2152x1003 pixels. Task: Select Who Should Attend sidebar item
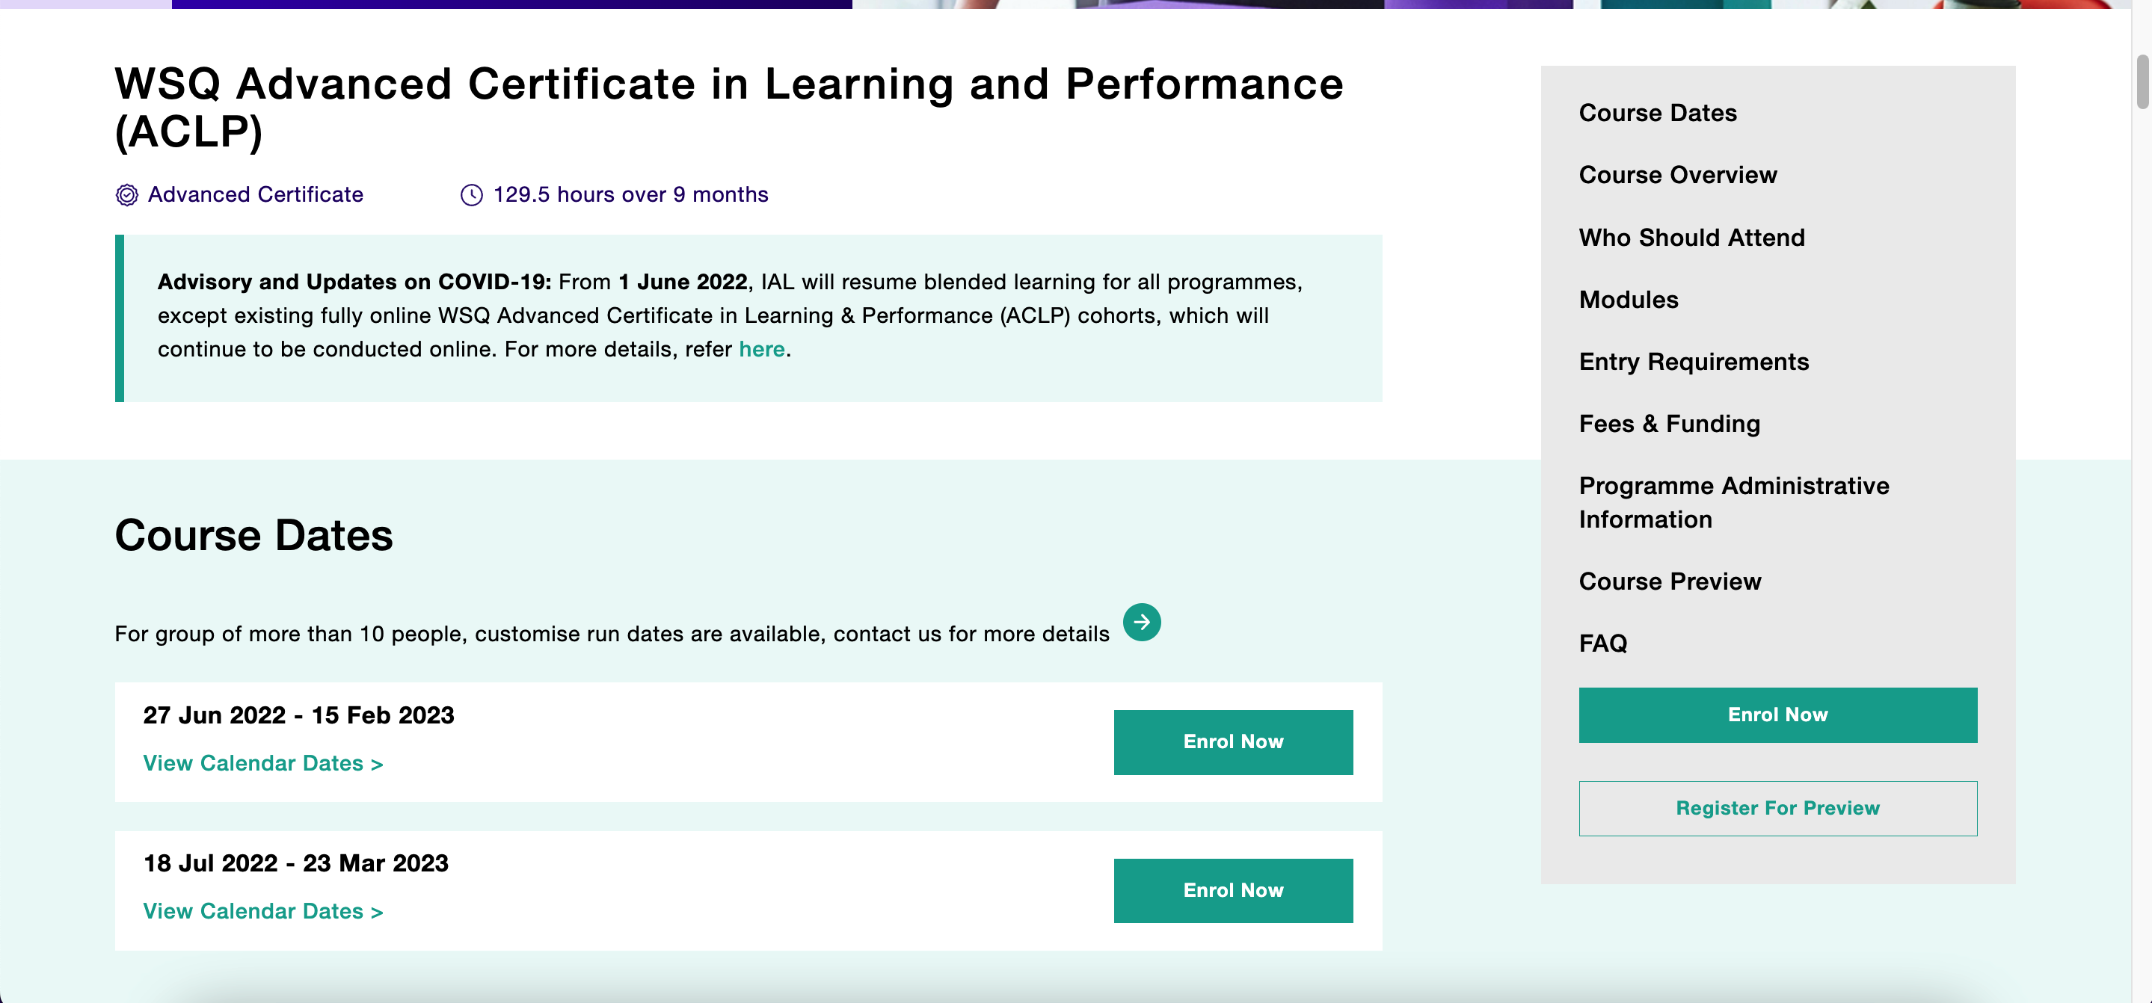(x=1691, y=237)
